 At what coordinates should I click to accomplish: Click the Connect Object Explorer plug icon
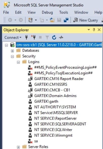(x=26, y=37)
